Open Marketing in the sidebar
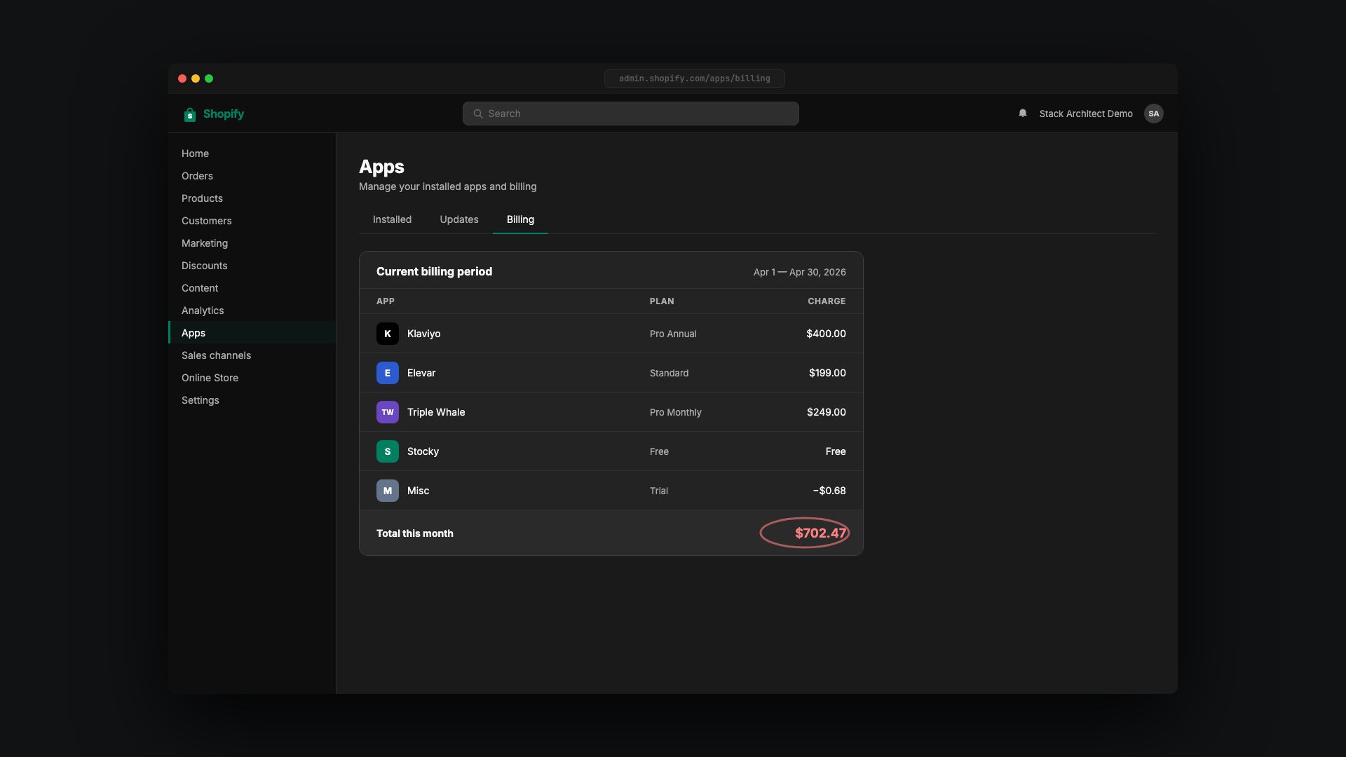This screenshot has width=1346, height=757. tap(252, 243)
